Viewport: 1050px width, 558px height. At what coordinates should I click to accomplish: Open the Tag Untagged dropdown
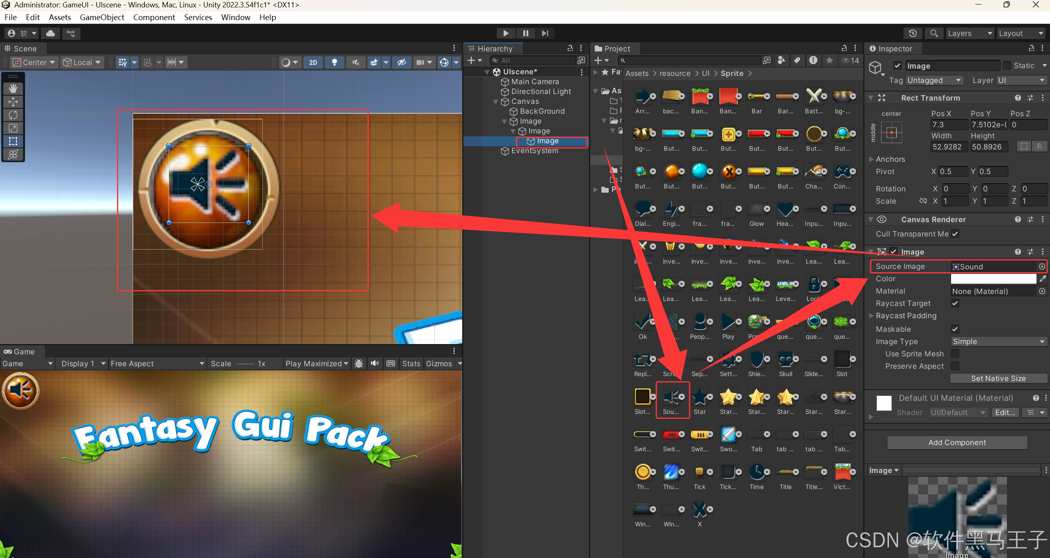tap(935, 80)
